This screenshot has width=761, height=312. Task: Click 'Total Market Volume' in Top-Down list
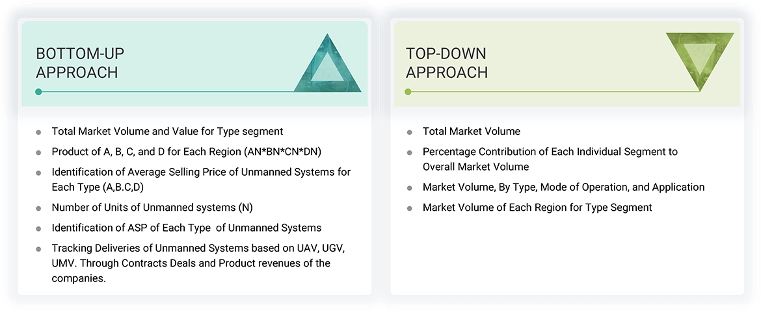click(472, 132)
